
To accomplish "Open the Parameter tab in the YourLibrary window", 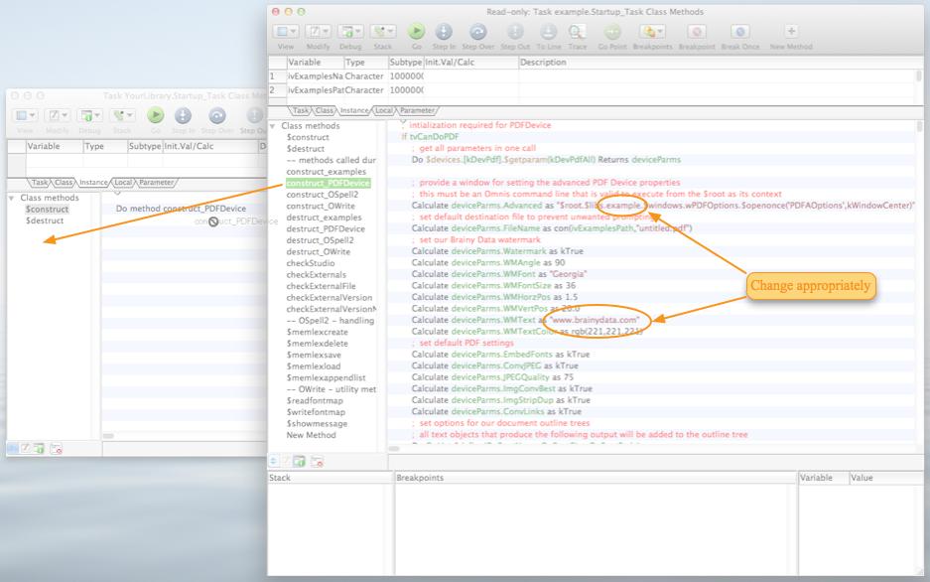I will [157, 182].
